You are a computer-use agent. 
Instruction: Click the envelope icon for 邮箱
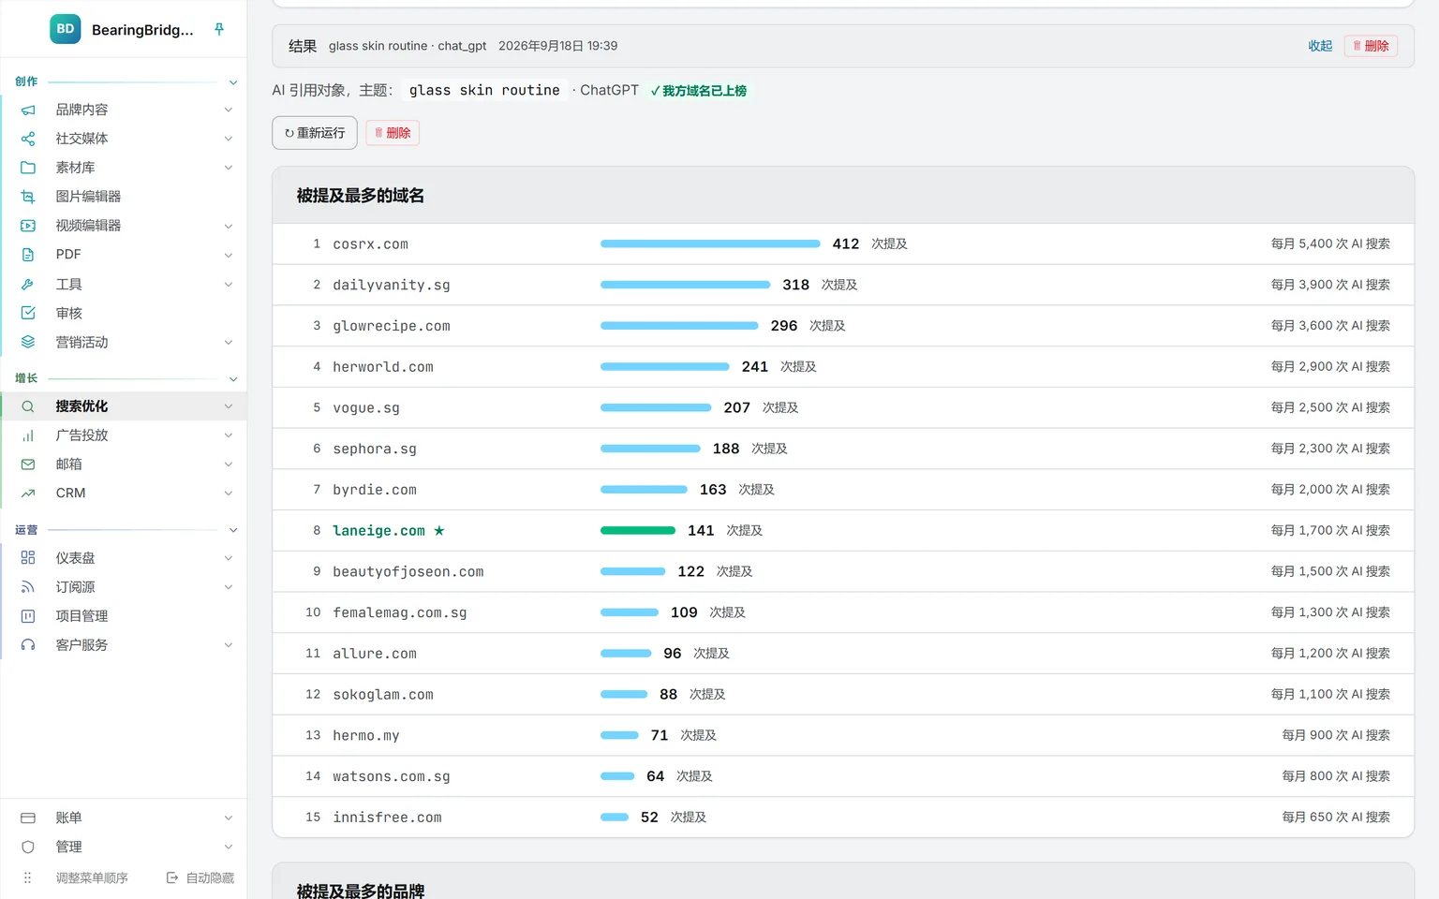(28, 464)
